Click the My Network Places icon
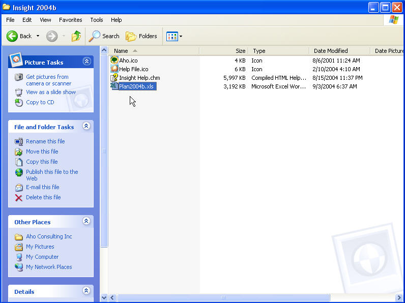405x303 pixels. point(19,267)
